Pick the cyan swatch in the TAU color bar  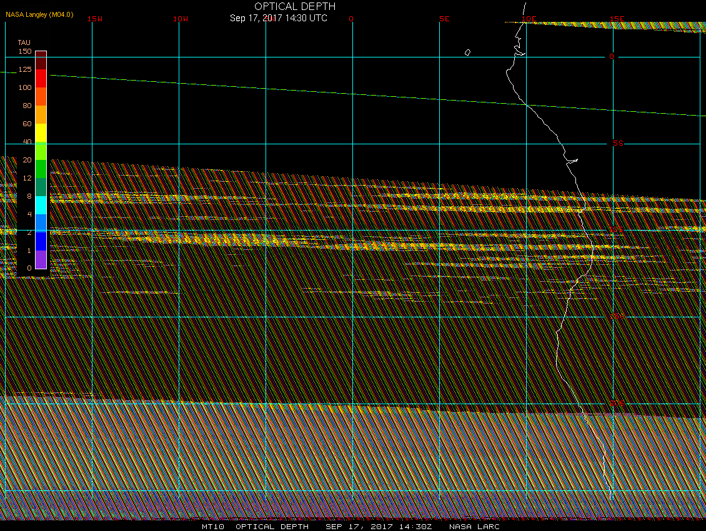click(x=41, y=205)
